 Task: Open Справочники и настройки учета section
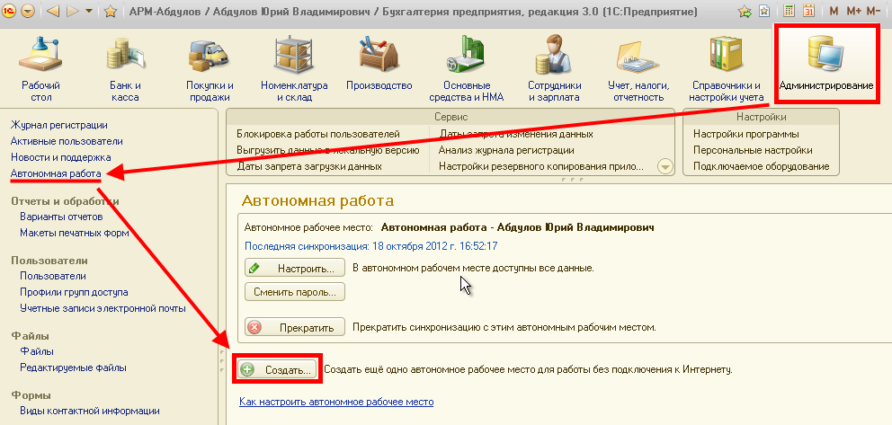pos(727,68)
